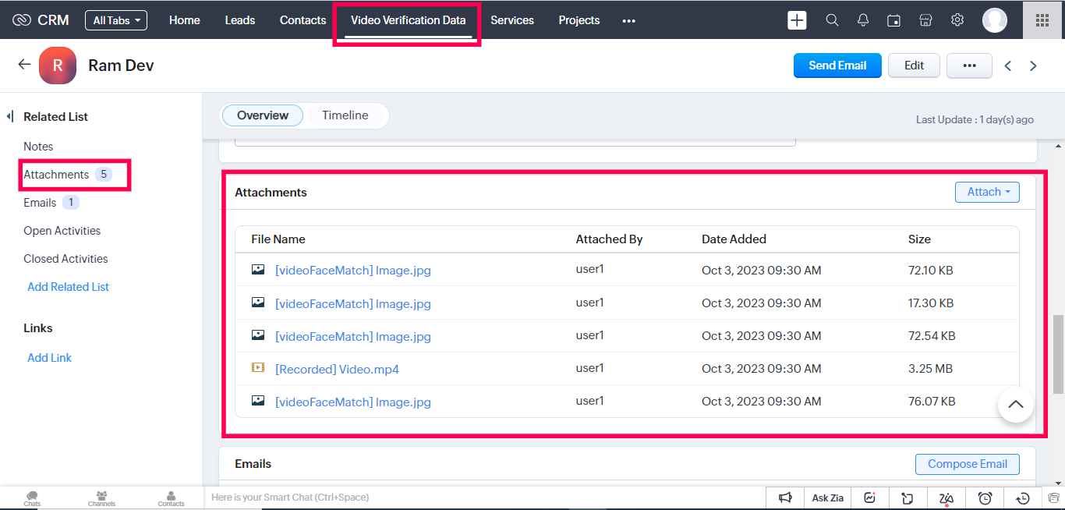Click the search magnifier icon in header
The width and height of the screenshot is (1065, 510).
(x=832, y=20)
